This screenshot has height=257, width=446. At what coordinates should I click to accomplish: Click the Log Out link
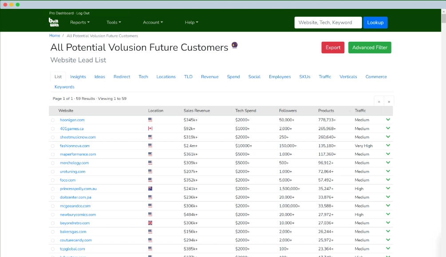[x=83, y=13]
